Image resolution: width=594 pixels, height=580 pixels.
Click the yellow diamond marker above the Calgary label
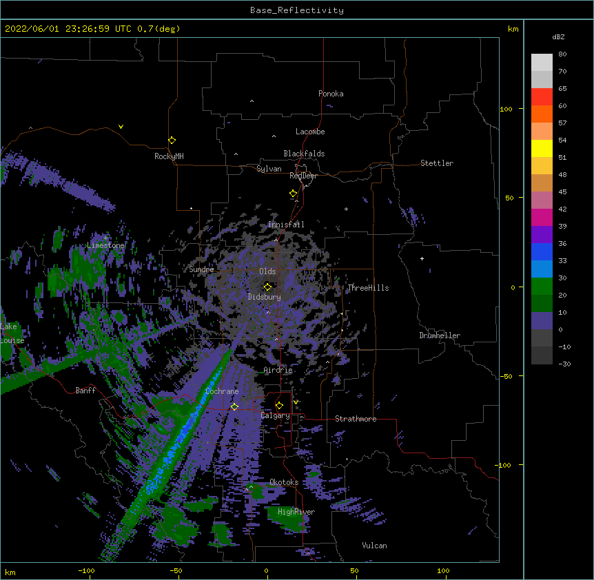(x=279, y=406)
